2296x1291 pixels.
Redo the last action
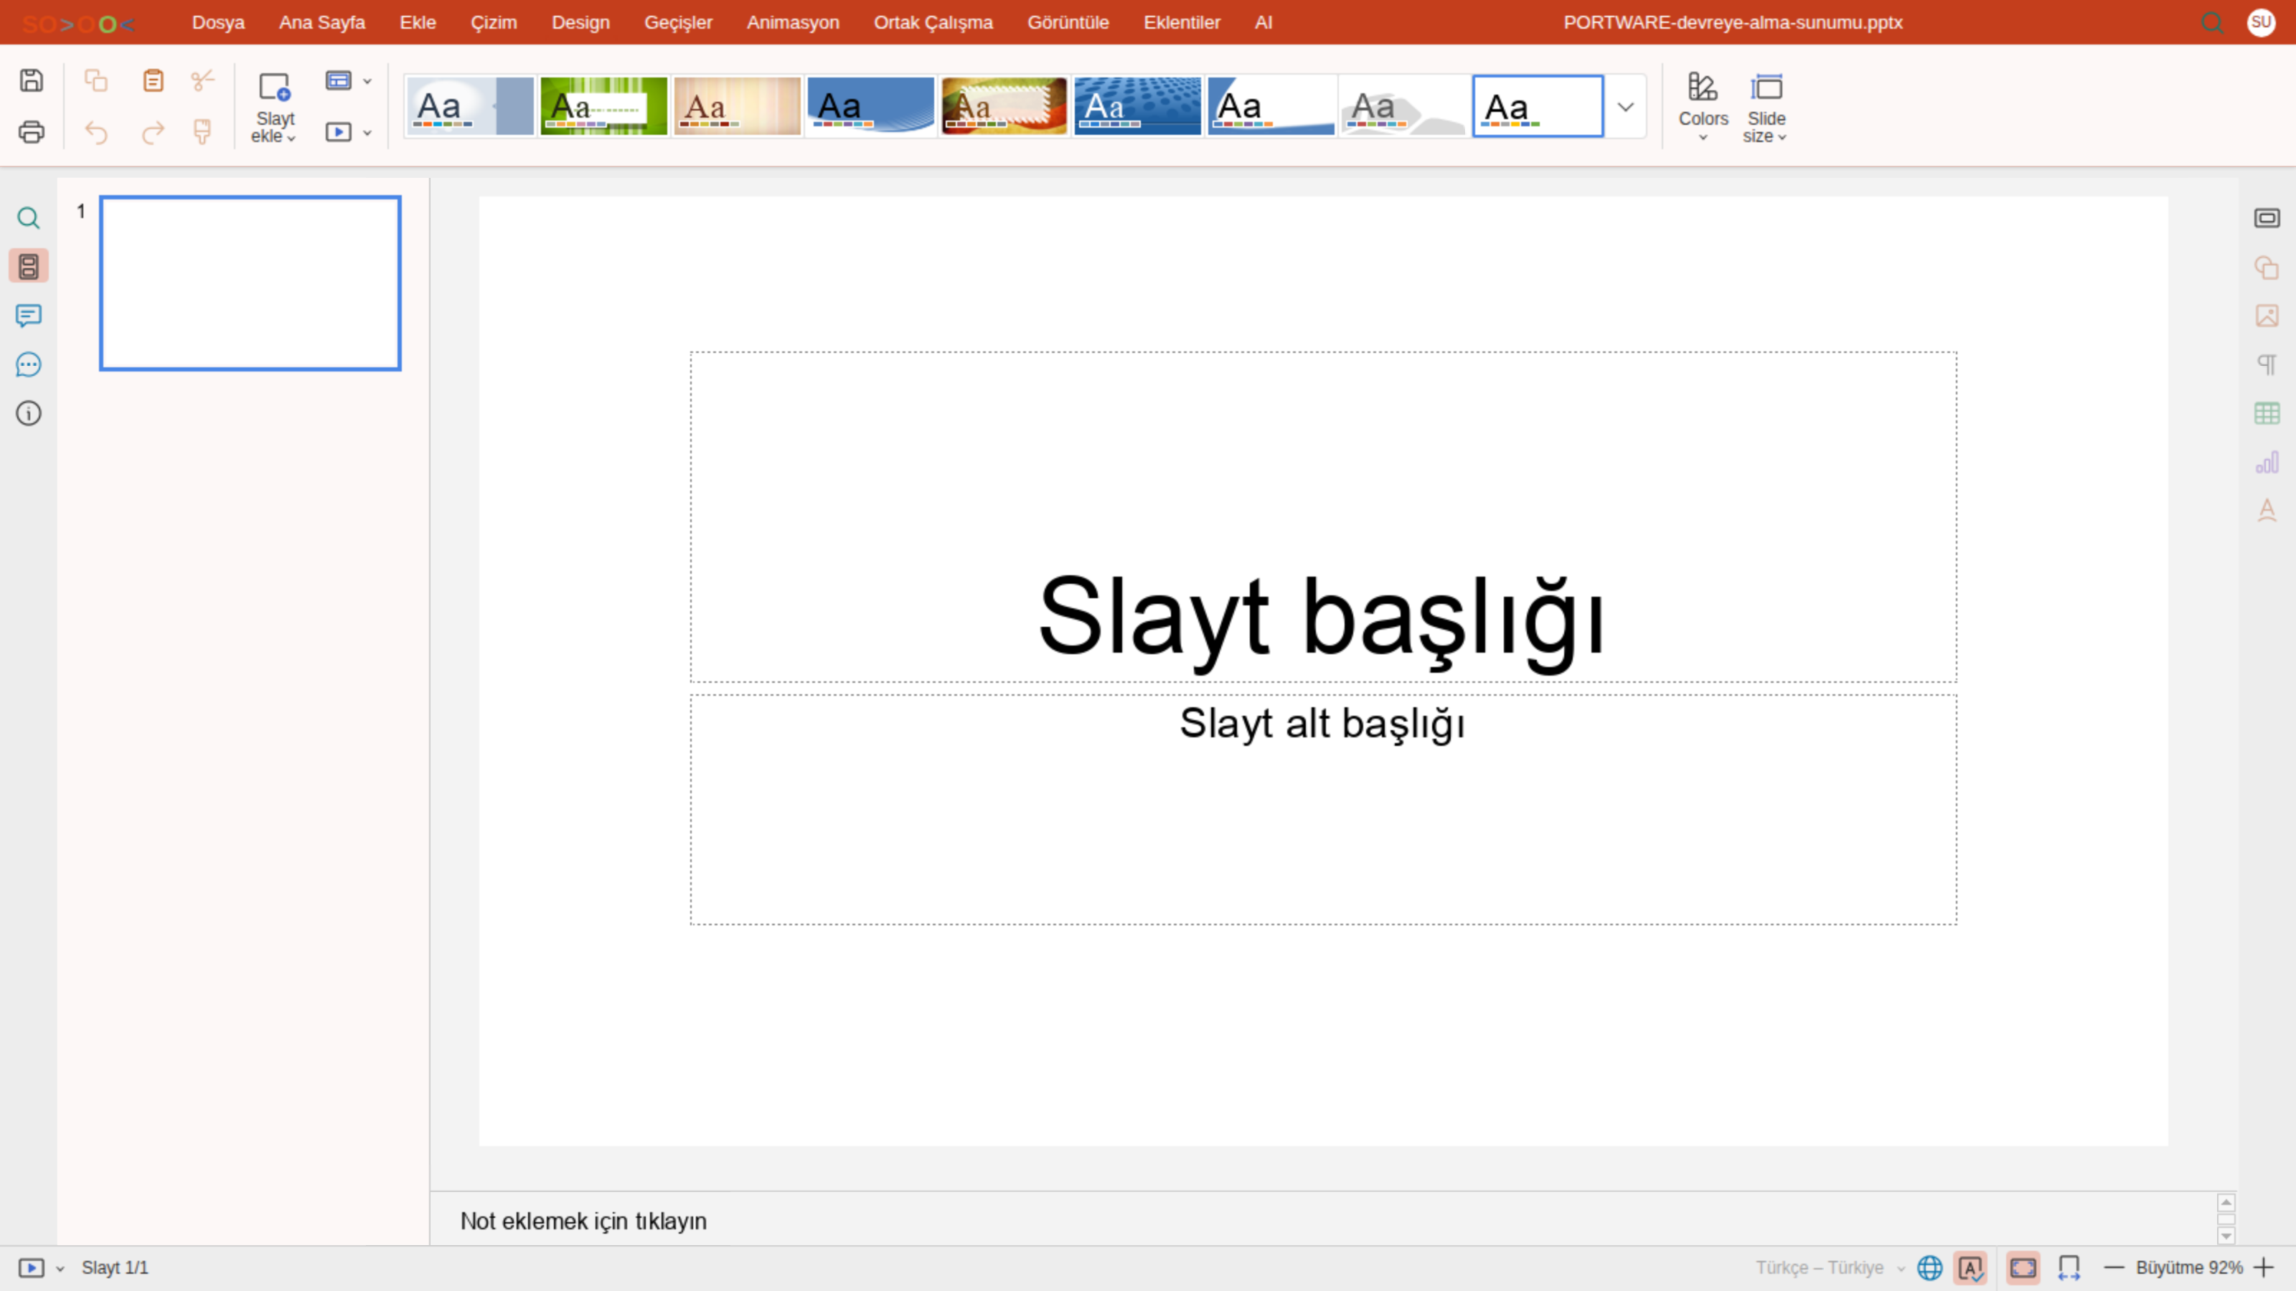tap(154, 132)
